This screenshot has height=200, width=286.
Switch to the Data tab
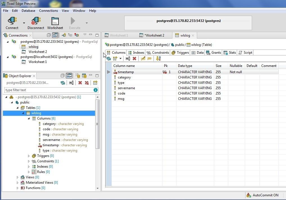pyautogui.click(x=197, y=53)
